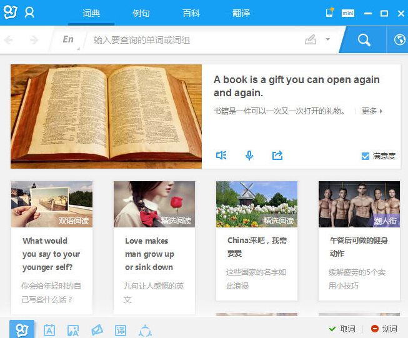Toggle the 满意度 checkbox
The width and height of the screenshot is (408, 338).
point(366,156)
